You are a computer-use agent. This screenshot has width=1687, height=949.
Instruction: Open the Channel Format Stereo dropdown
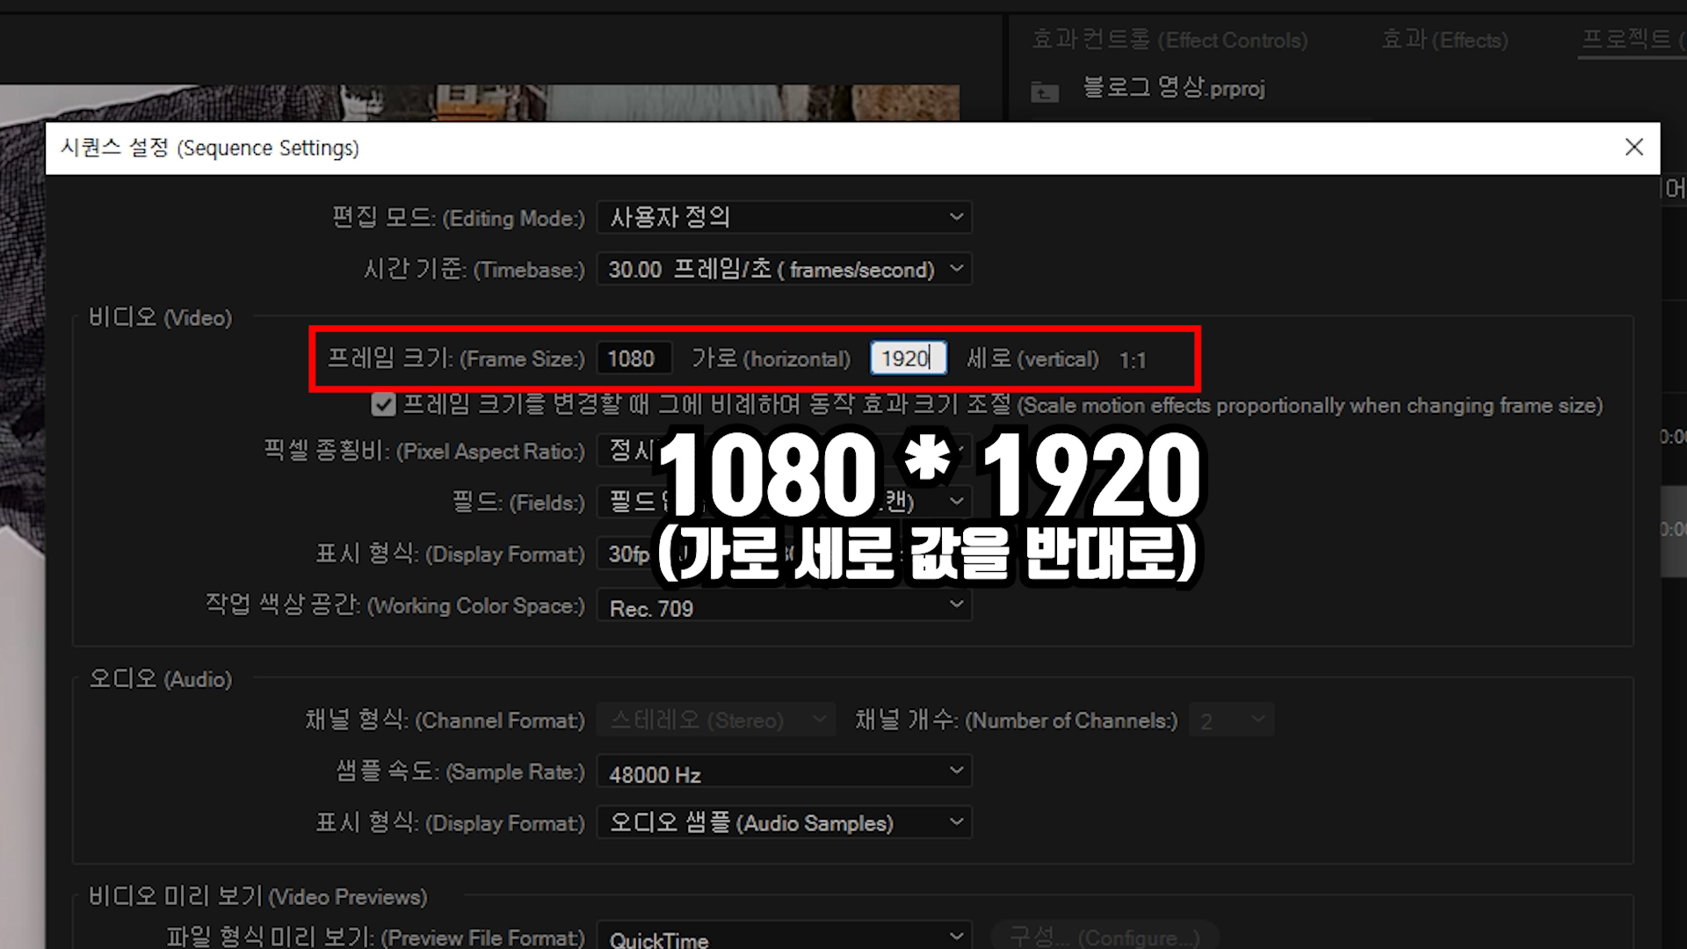[716, 721]
